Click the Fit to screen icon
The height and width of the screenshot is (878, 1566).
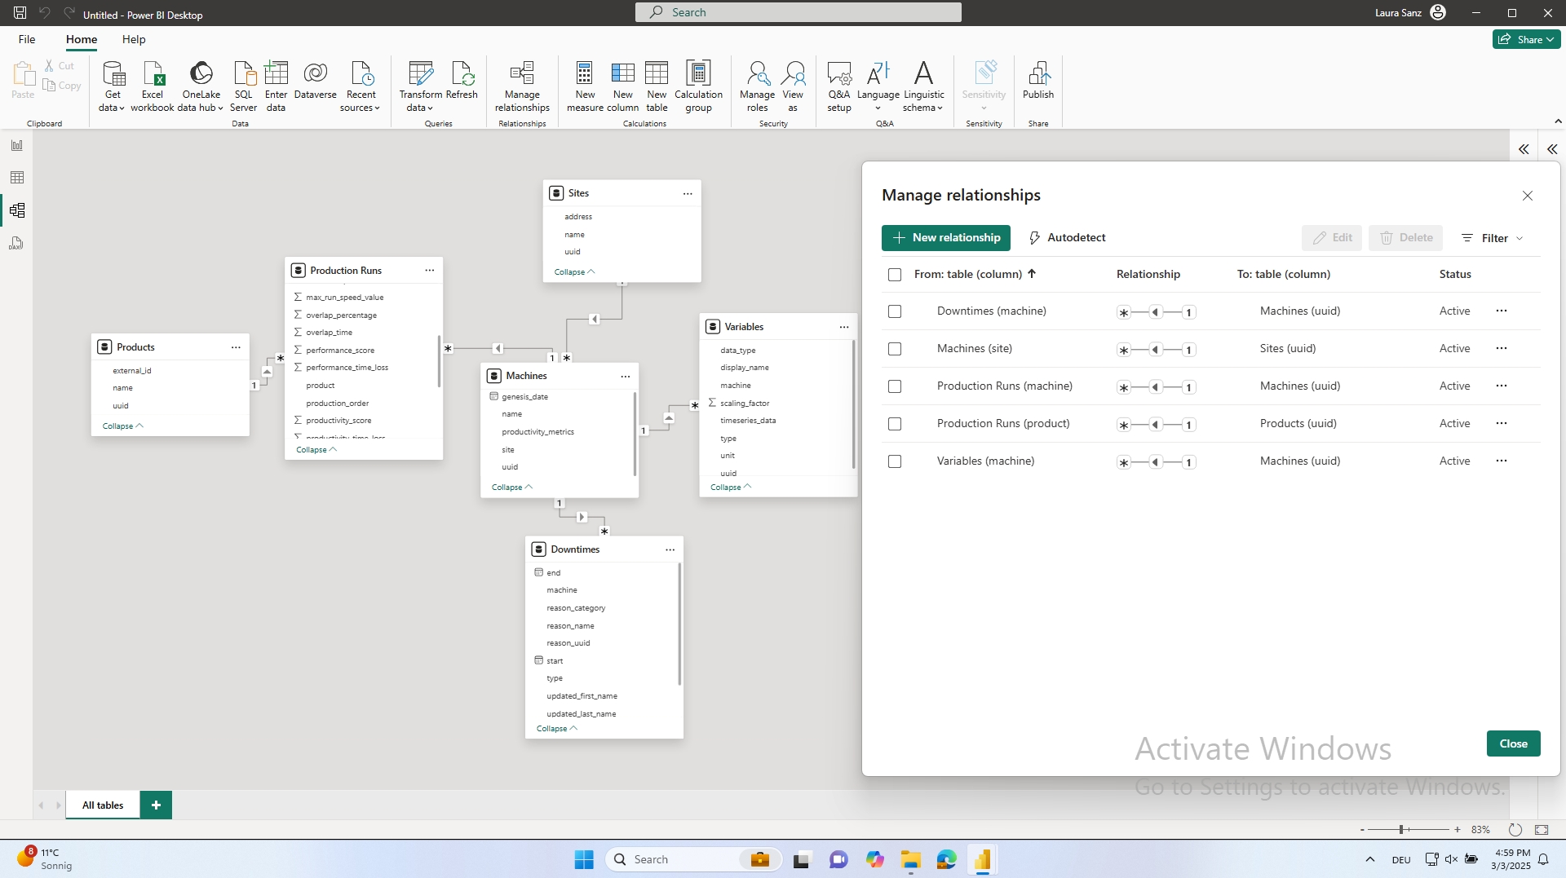[x=1542, y=829]
